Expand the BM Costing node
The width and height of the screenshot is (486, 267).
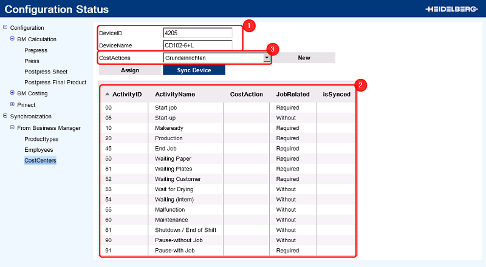(x=13, y=93)
